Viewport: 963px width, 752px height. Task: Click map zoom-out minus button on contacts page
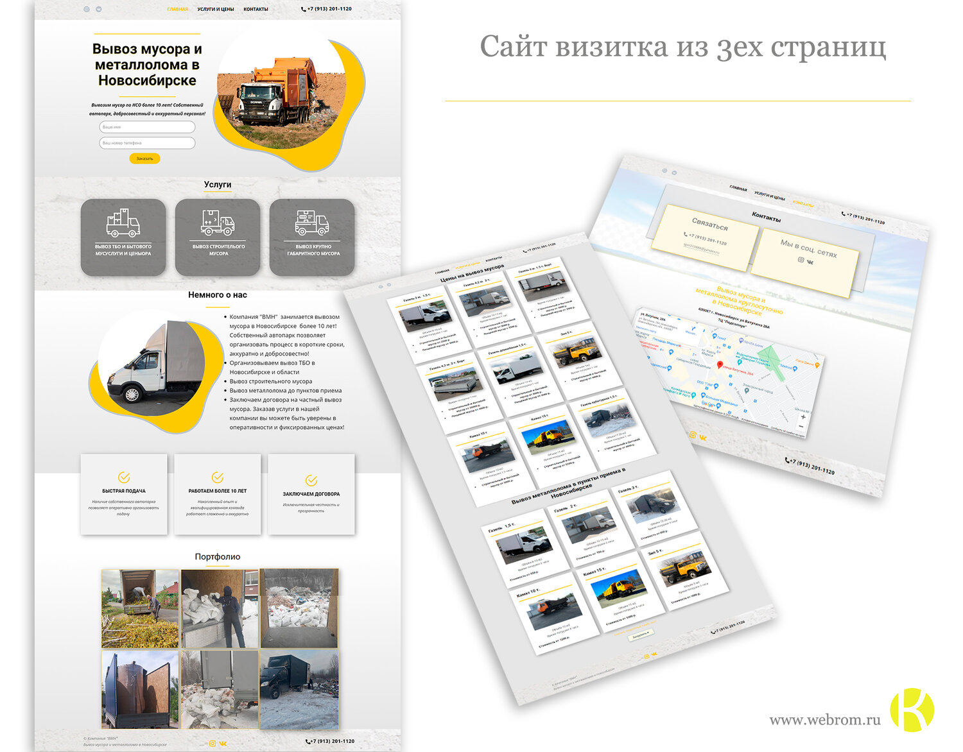click(801, 427)
